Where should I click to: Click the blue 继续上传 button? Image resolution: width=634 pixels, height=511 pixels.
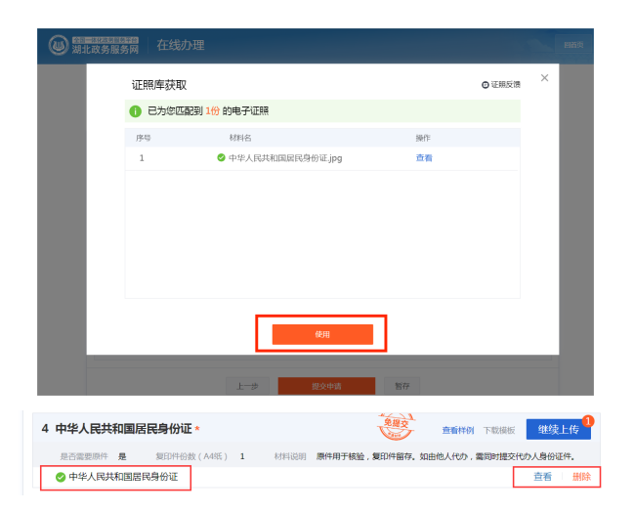tap(558, 430)
